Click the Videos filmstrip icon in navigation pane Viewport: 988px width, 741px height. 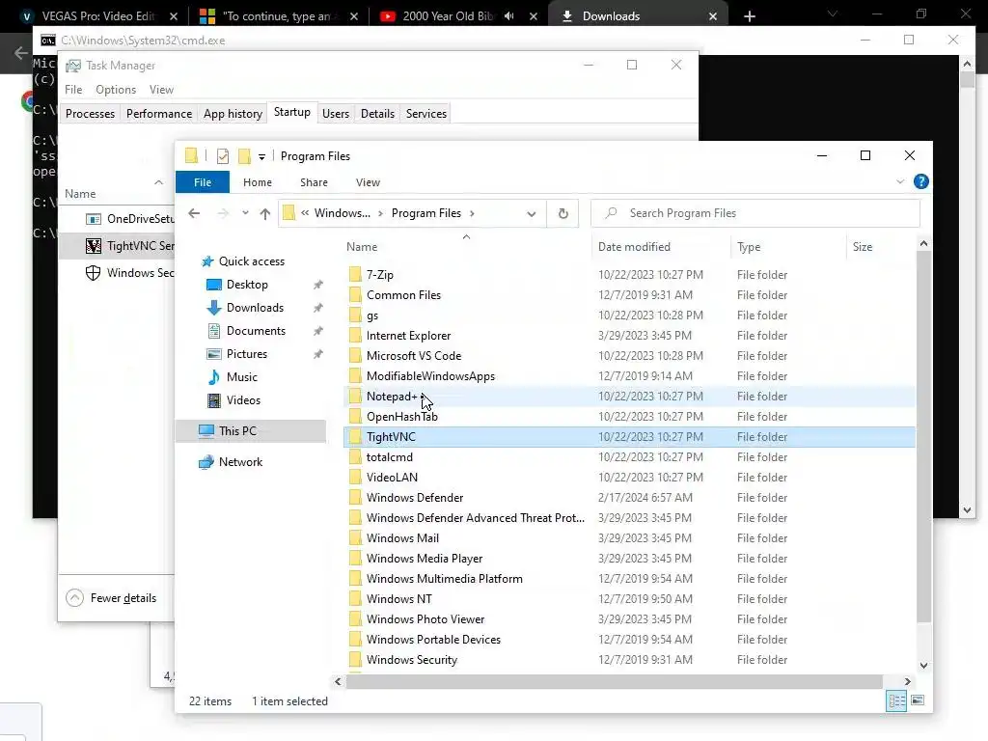pyautogui.click(x=214, y=400)
